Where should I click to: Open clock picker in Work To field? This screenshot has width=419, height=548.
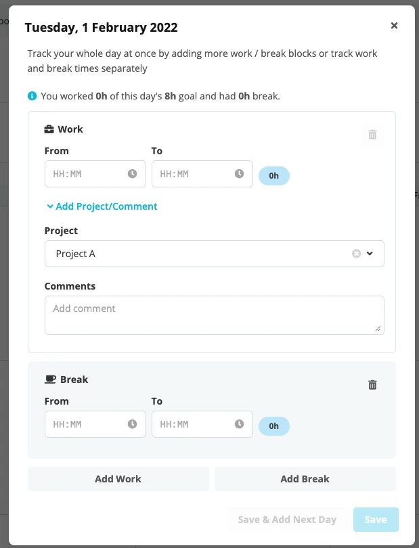pos(239,174)
